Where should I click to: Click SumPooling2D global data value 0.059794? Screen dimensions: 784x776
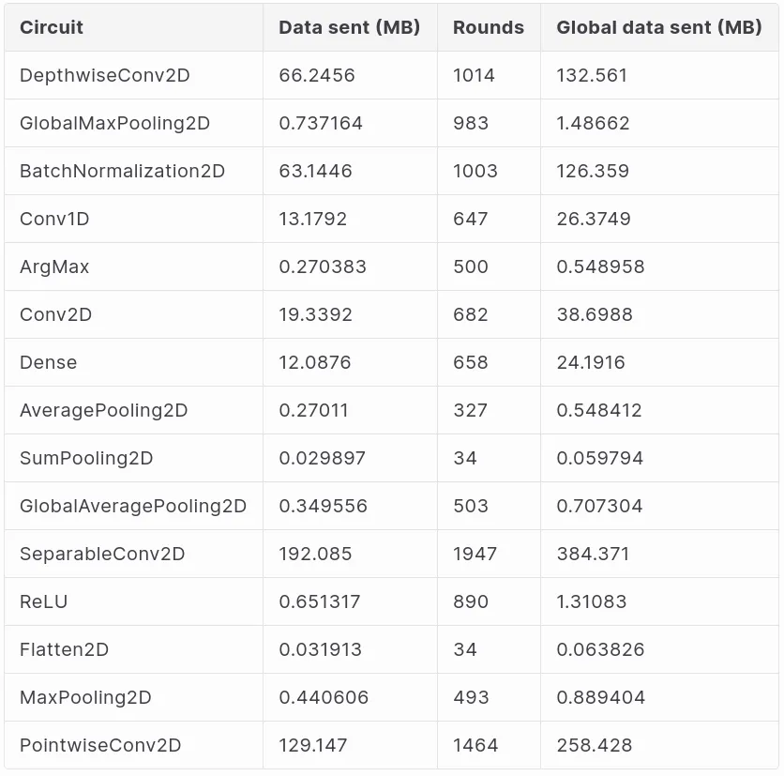point(599,458)
